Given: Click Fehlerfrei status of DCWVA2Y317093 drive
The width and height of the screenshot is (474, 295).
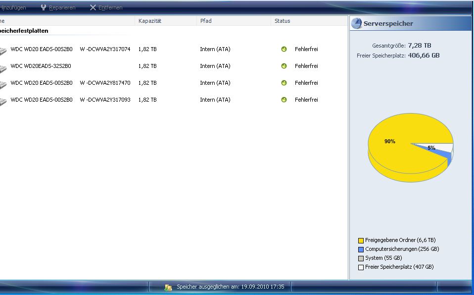Looking at the screenshot, I should point(306,100).
